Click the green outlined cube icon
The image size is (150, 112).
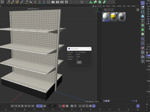point(100,2)
